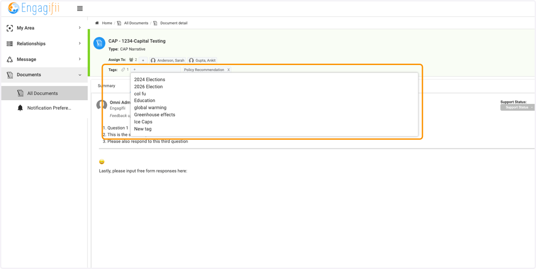Open Notification Preferences in sidebar
The height and width of the screenshot is (269, 536).
(x=44, y=108)
